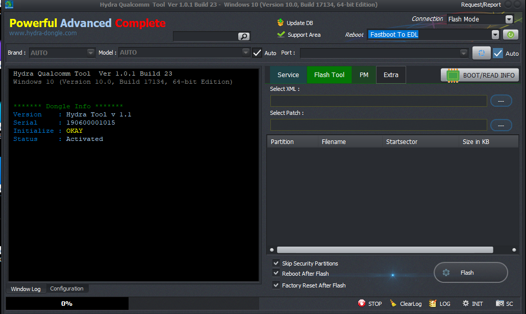Click the STOP label
The width and height of the screenshot is (526, 314).
(x=375, y=304)
